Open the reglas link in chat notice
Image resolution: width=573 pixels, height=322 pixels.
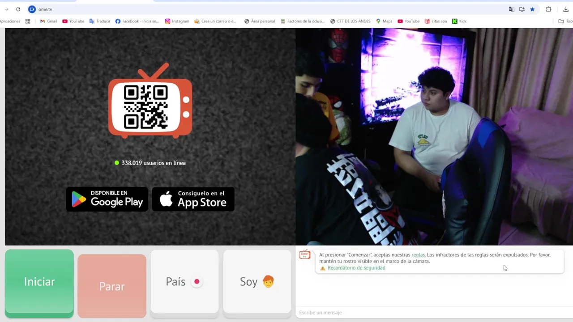[x=418, y=255]
